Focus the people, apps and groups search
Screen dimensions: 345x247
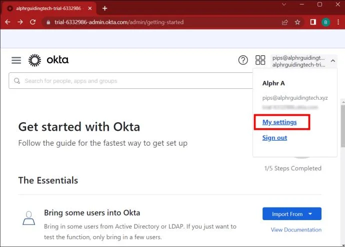(130, 81)
